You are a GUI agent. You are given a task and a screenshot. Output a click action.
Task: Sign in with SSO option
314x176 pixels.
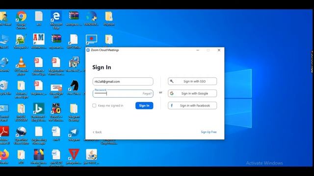pos(192,81)
